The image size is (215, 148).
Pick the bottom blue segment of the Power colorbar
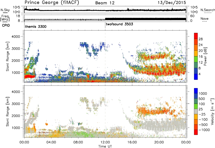pos(196,77)
